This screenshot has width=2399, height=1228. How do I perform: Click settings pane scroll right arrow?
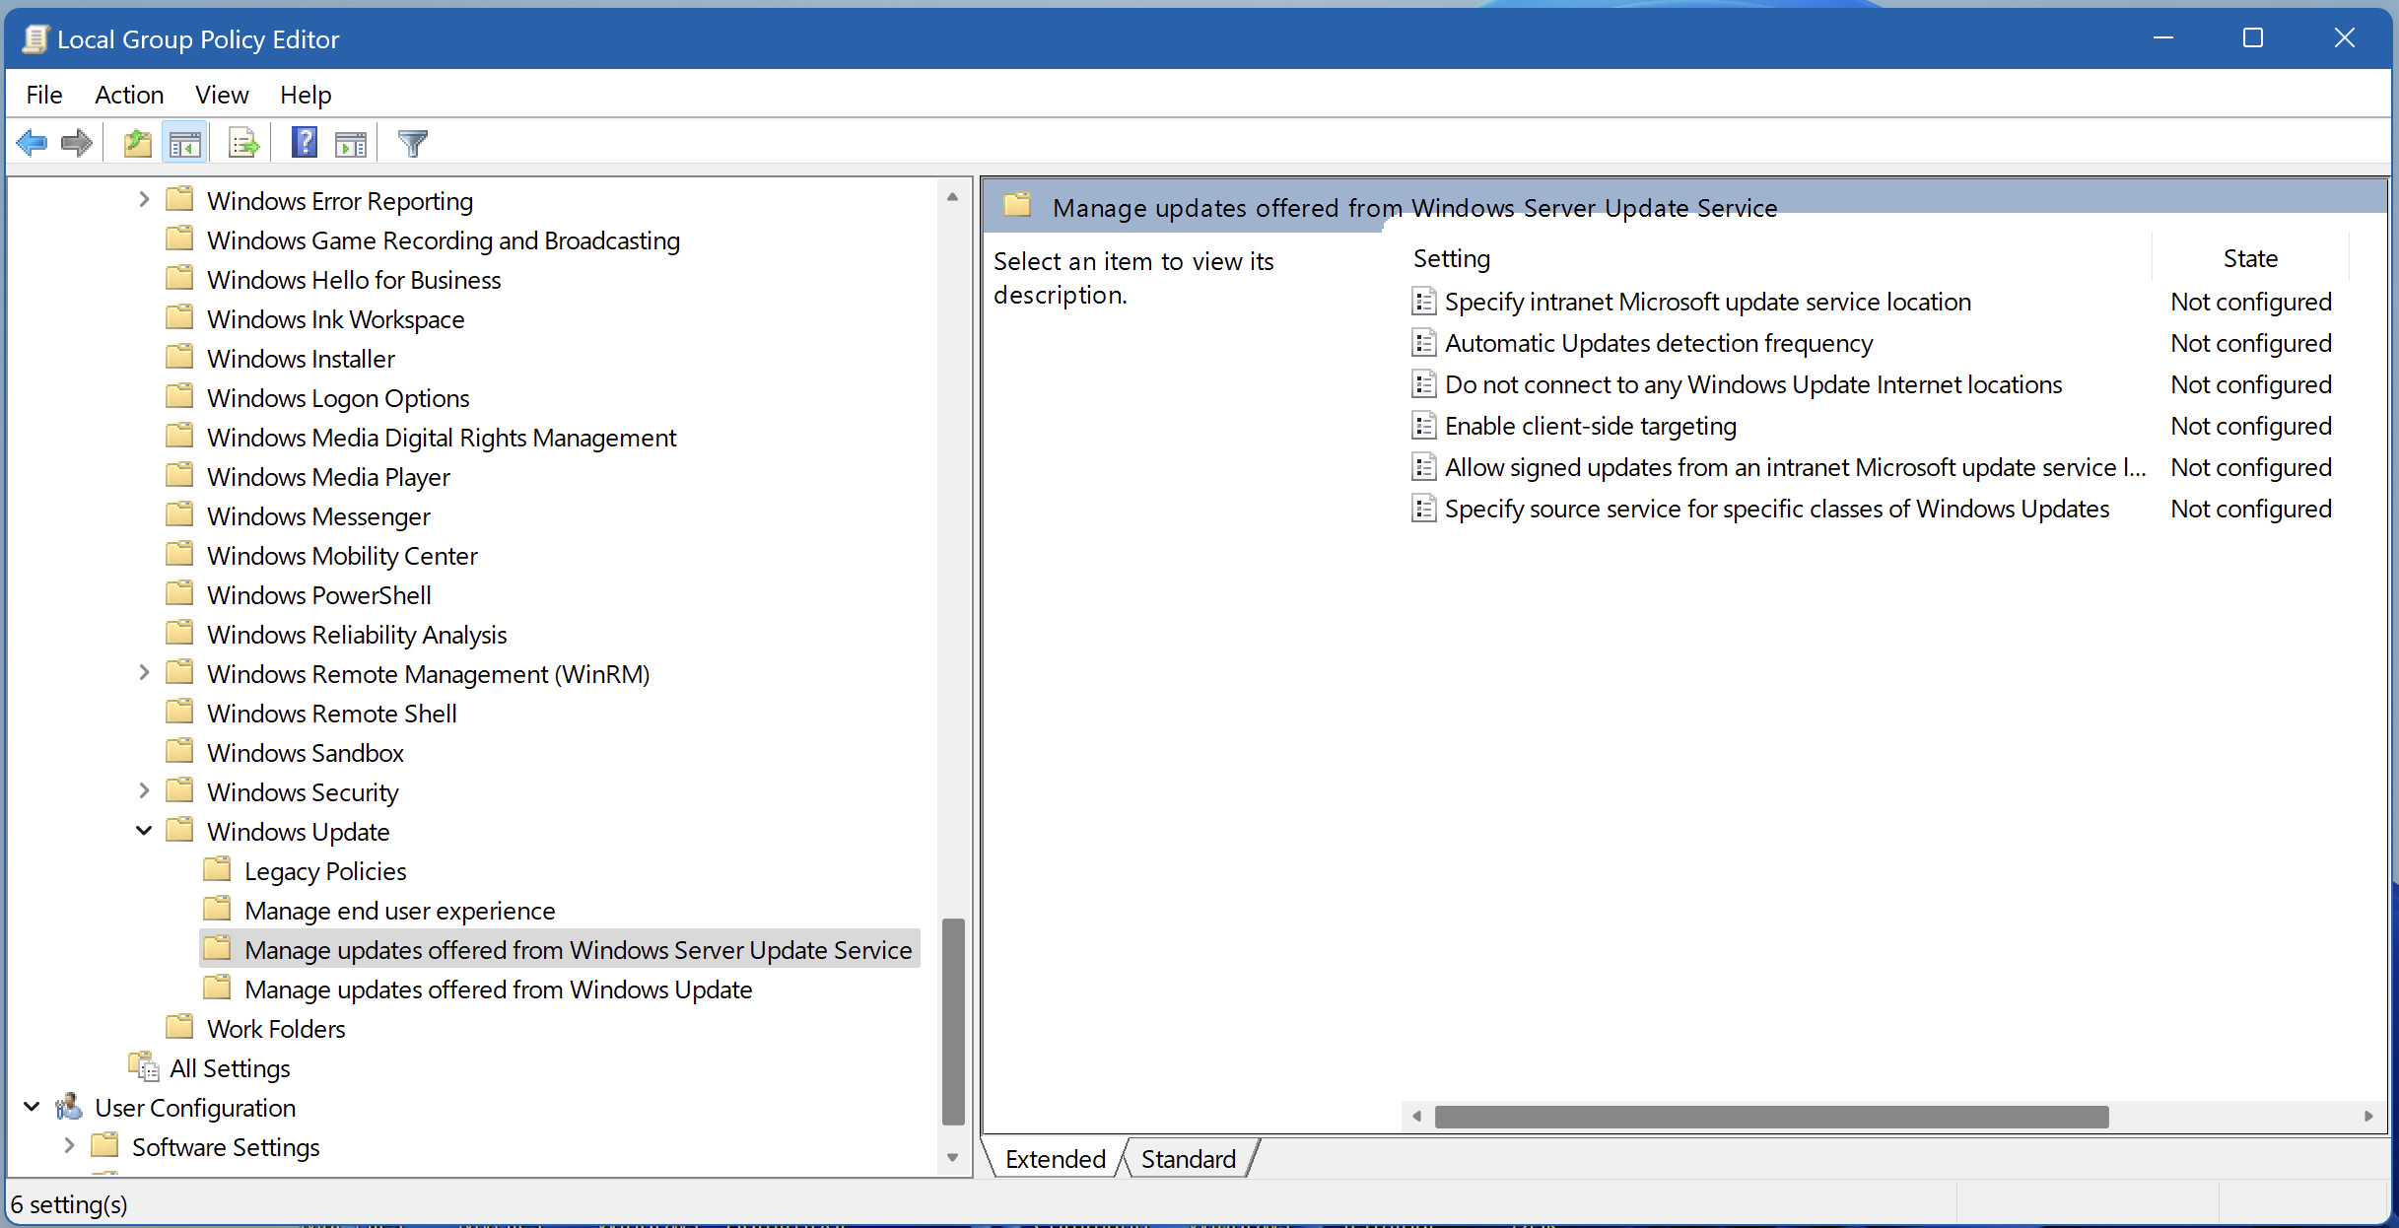pos(2368,1117)
